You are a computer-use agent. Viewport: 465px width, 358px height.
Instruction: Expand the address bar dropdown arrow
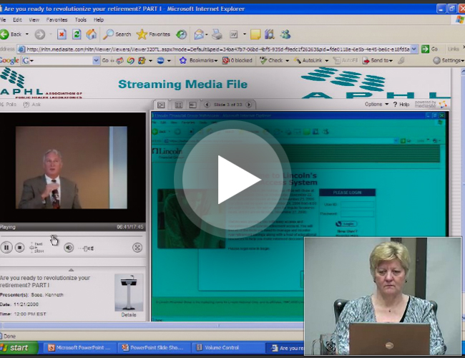(x=414, y=49)
